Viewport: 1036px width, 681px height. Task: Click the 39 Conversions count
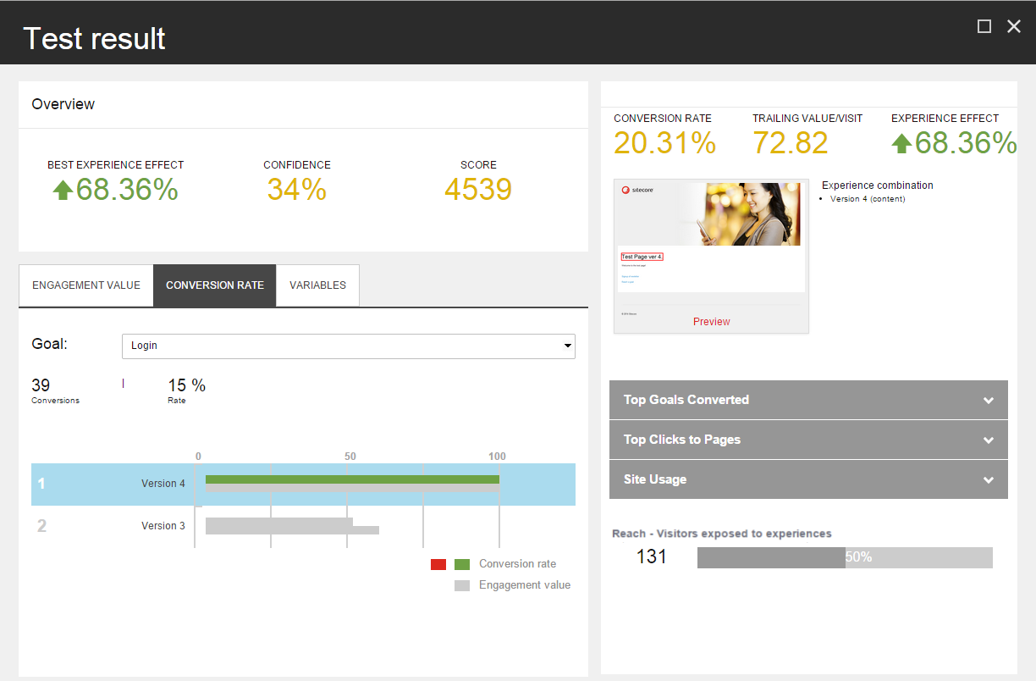(x=41, y=385)
